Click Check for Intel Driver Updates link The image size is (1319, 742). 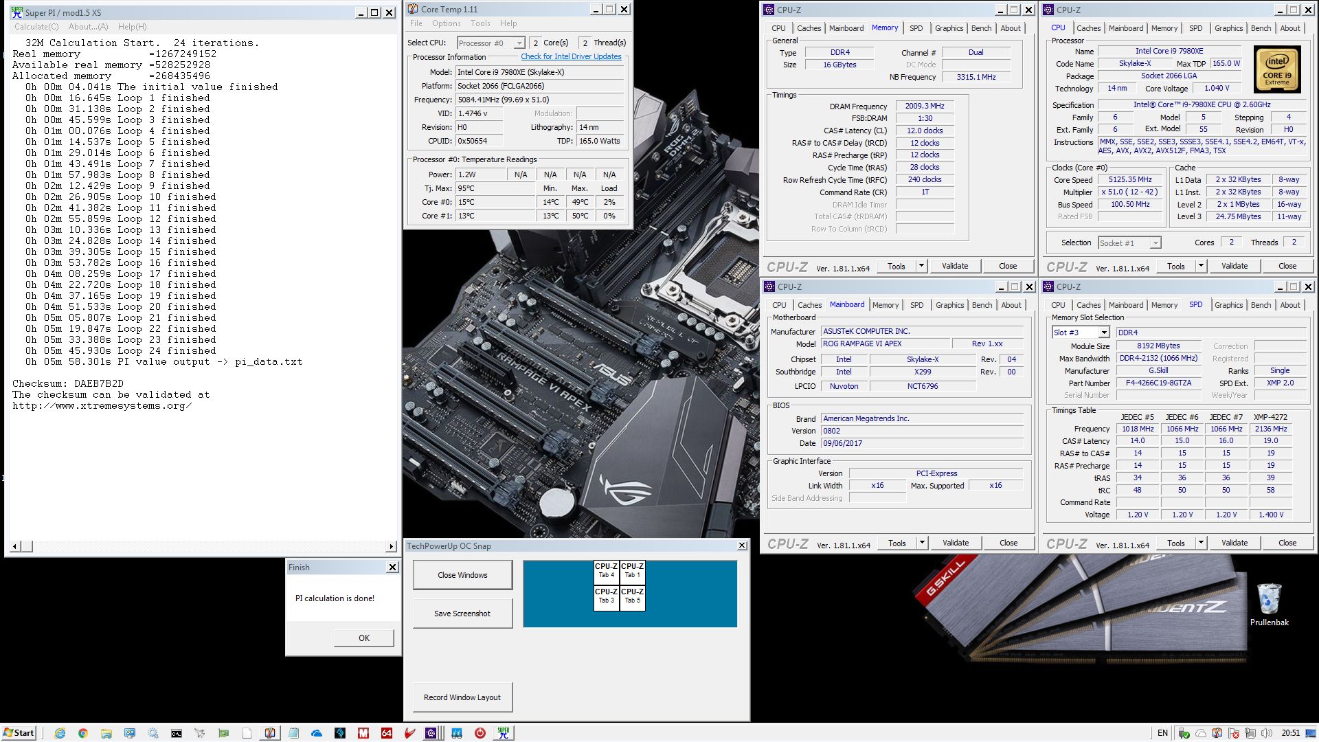[x=571, y=56]
